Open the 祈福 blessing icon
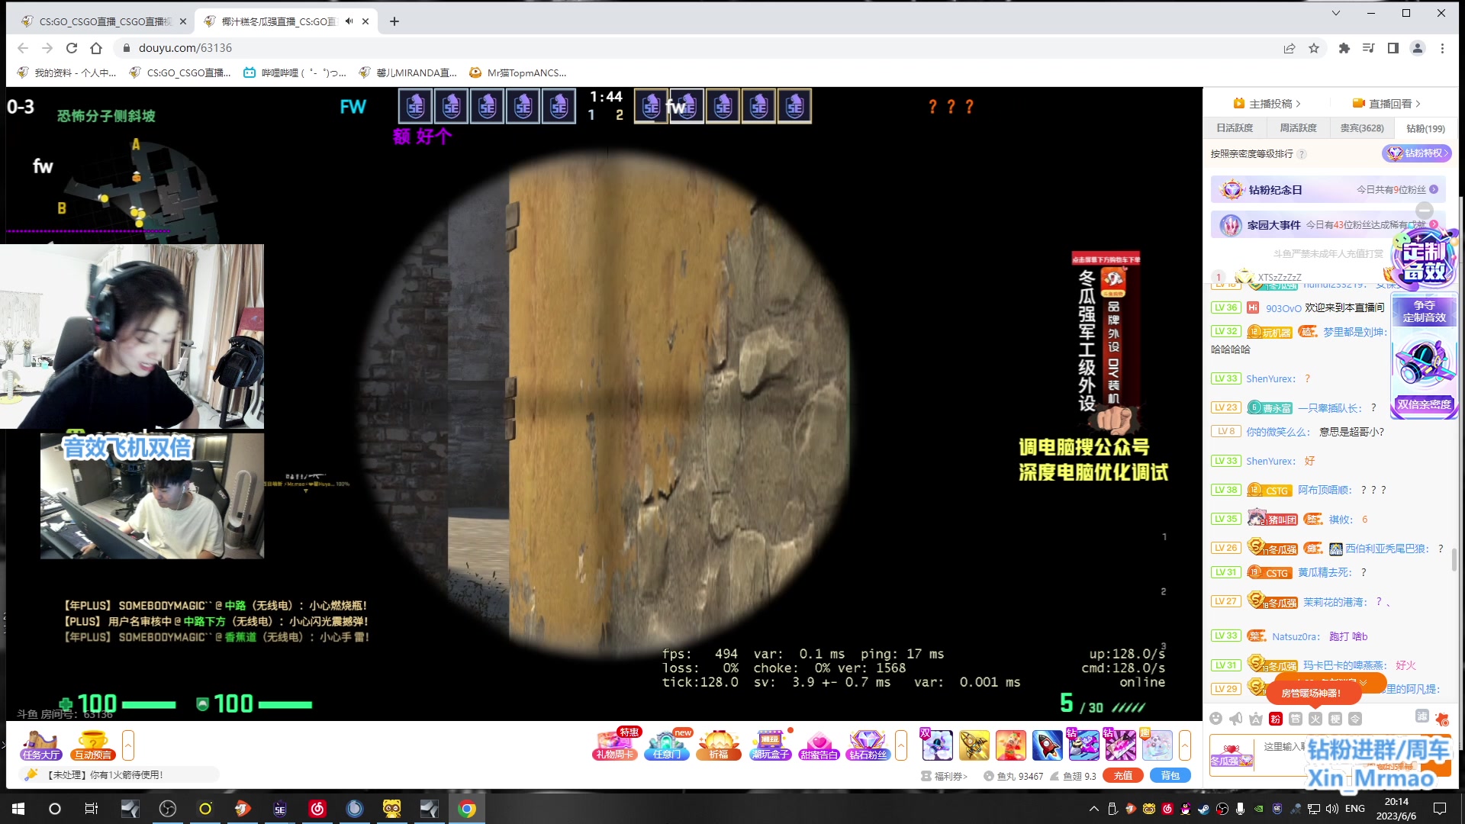 coord(719,745)
